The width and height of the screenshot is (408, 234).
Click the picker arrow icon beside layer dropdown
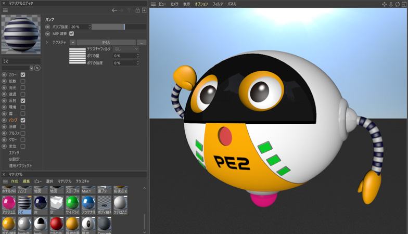click(x=37, y=68)
